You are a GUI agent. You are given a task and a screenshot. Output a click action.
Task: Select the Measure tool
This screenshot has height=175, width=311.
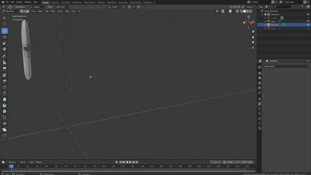4,62
